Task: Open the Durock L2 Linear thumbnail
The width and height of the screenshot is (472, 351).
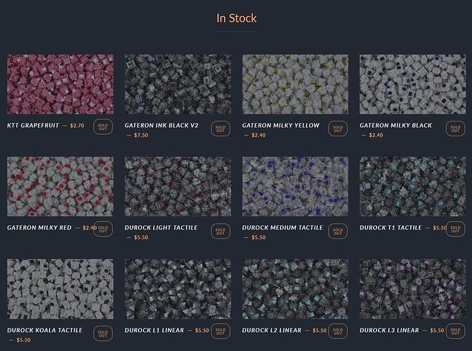Action: (x=295, y=289)
